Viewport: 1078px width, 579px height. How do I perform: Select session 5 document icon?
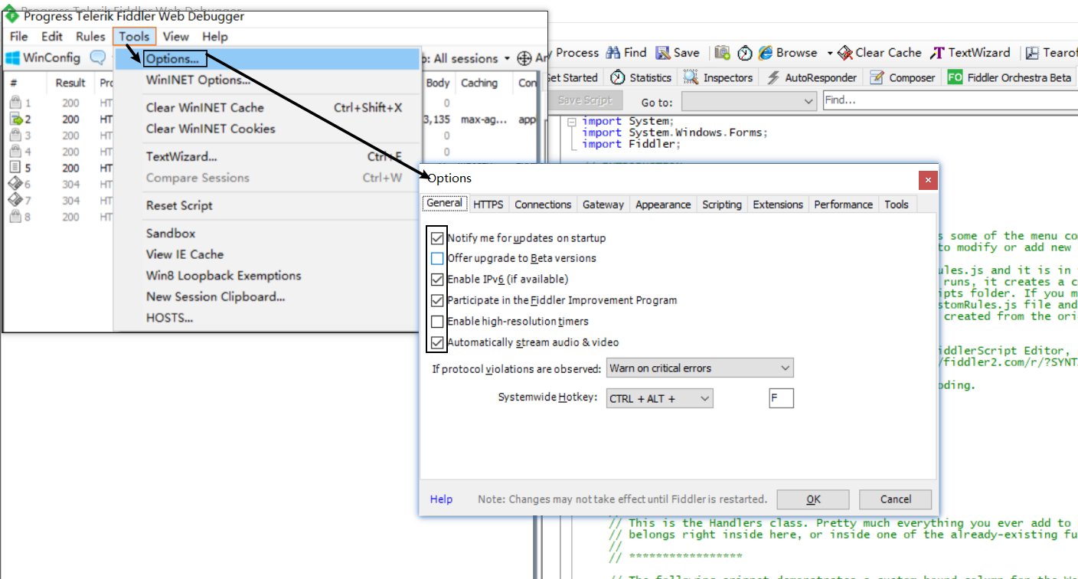15,168
